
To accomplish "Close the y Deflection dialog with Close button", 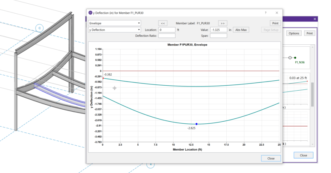I will pos(271,158).
